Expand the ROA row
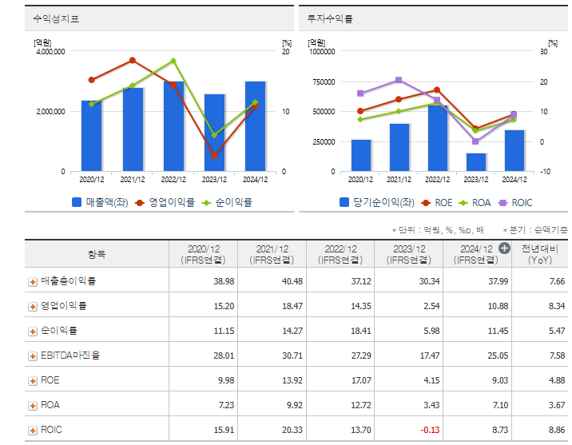This screenshot has width=572, height=445. click(33, 406)
